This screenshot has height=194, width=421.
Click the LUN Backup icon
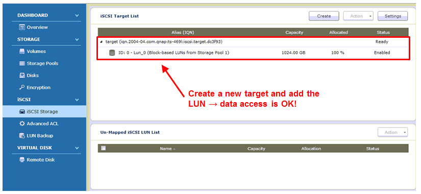pos(22,136)
